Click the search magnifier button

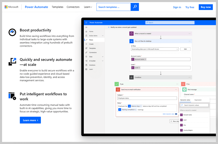[x=135, y=7]
